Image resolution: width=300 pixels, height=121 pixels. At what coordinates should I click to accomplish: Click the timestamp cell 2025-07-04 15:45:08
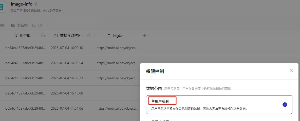[x=67, y=93]
